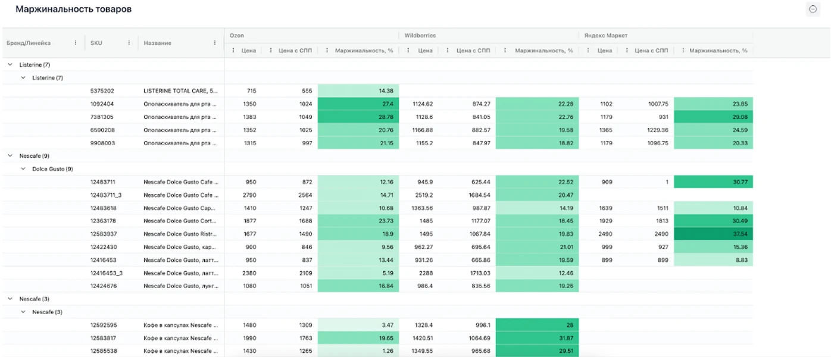Click the round minus icon at the panel's top right

pyautogui.click(x=813, y=9)
